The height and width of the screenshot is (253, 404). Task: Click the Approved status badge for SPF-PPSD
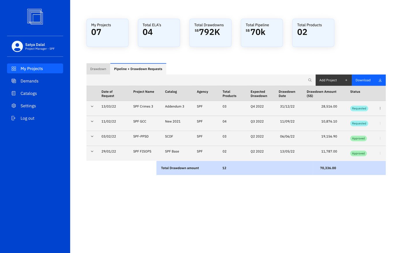coord(358,138)
